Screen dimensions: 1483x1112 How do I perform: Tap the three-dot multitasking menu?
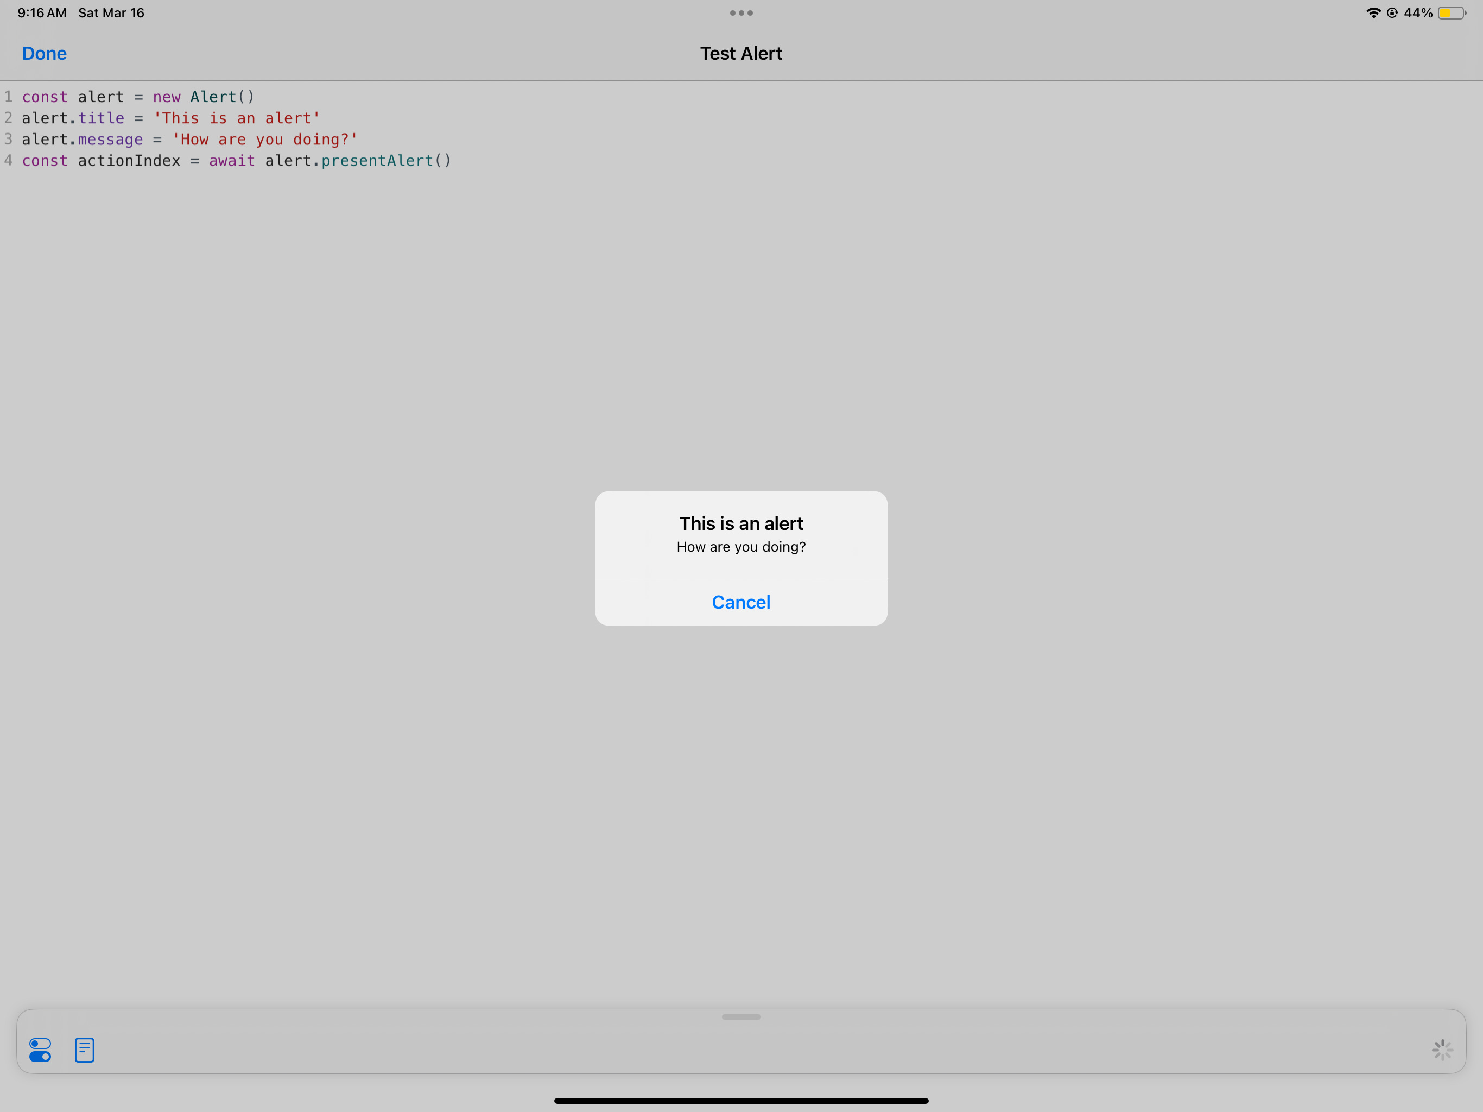tap(741, 12)
